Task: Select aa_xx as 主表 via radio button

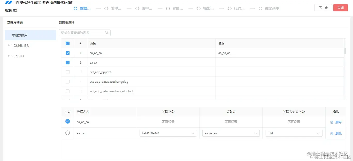Action: tap(67, 133)
